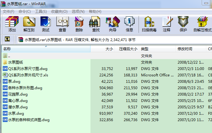Image resolution: width=212 pixels, height=133 pixels.
Task: Minimize the WinRAR window
Action: click(x=206, y=3)
